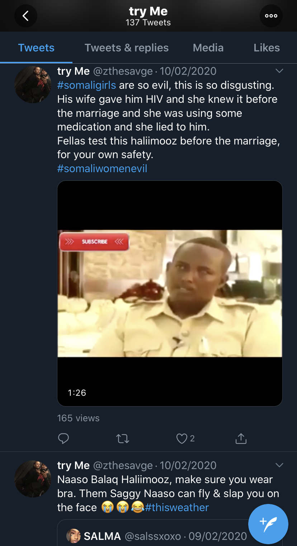Screen dimensions: 297x546
Task: Open the Likes tab
Action: pyautogui.click(x=267, y=48)
